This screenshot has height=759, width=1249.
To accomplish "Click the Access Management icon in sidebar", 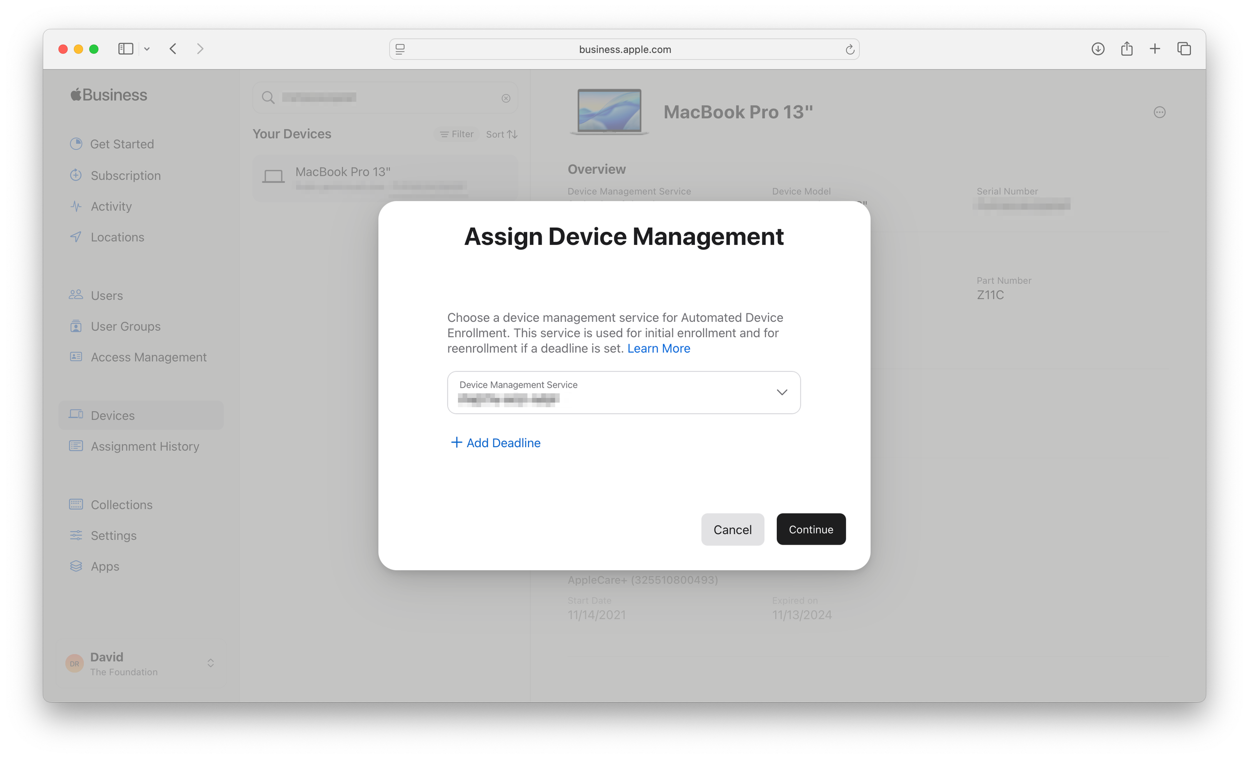I will [x=76, y=357].
